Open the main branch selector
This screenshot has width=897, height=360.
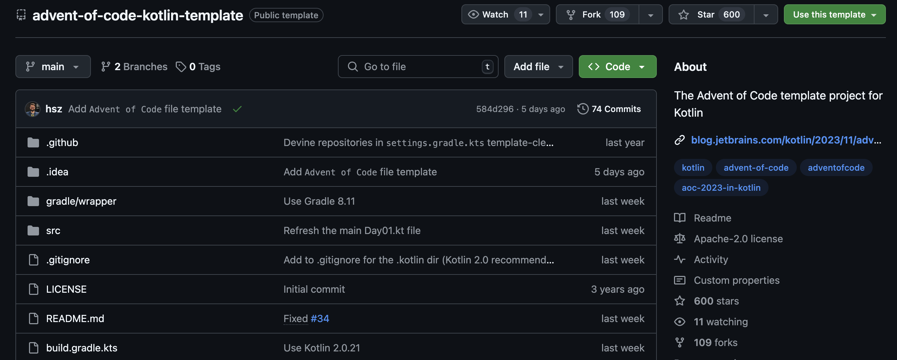point(53,67)
